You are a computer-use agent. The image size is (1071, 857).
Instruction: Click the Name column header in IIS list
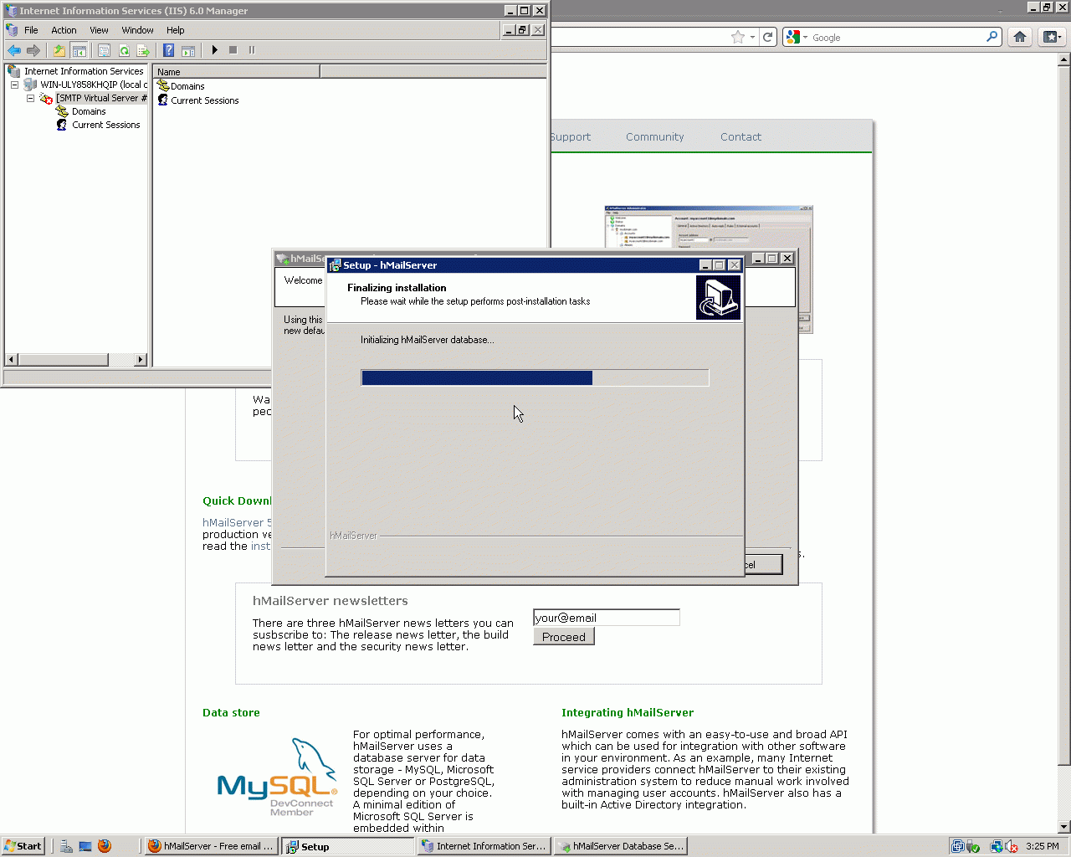(x=237, y=72)
